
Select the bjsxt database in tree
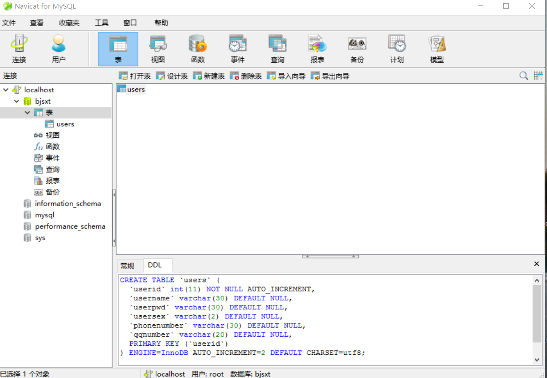[43, 101]
